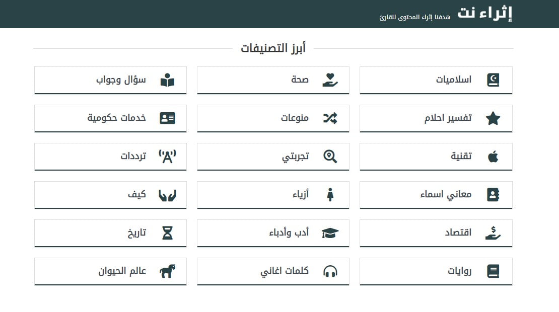Open the سؤال وجواب category
559x312 pixels.
click(x=110, y=80)
